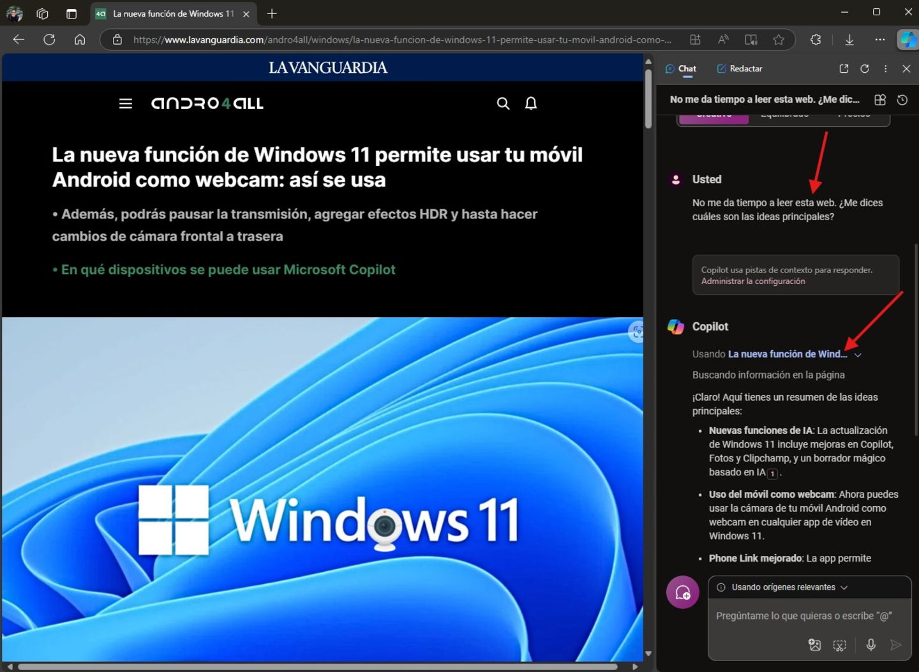Screen dimensions: 919x672
Task: Open Copilot chat in new window
Action: (844, 68)
